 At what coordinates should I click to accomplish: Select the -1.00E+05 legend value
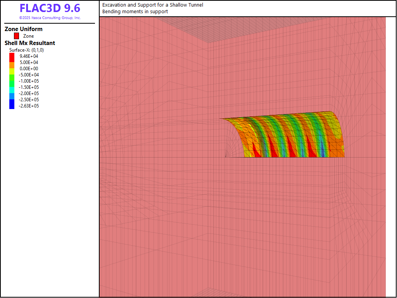(29, 81)
